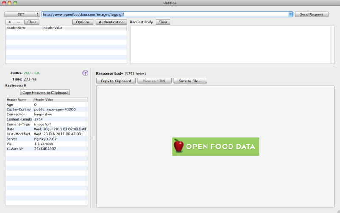340x213 pixels.
Task: Clear the request headers list
Action: click(x=31, y=22)
